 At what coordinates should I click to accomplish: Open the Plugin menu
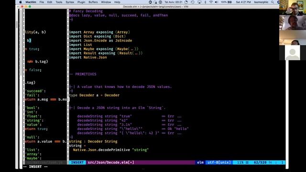coord(81,2)
